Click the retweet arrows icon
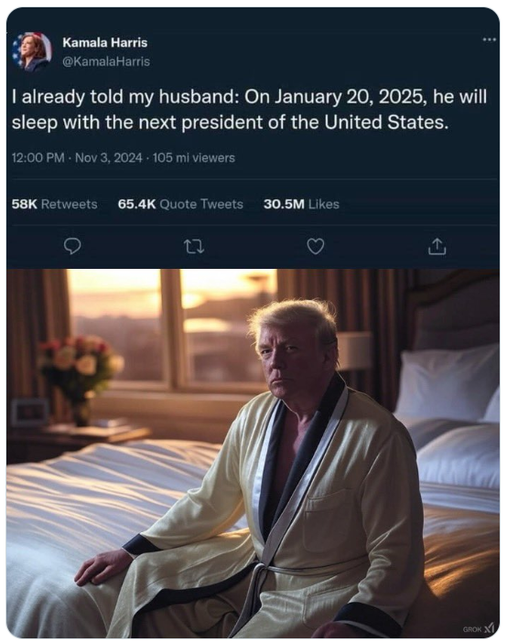Screen dimensions: 507x642 click(194, 247)
